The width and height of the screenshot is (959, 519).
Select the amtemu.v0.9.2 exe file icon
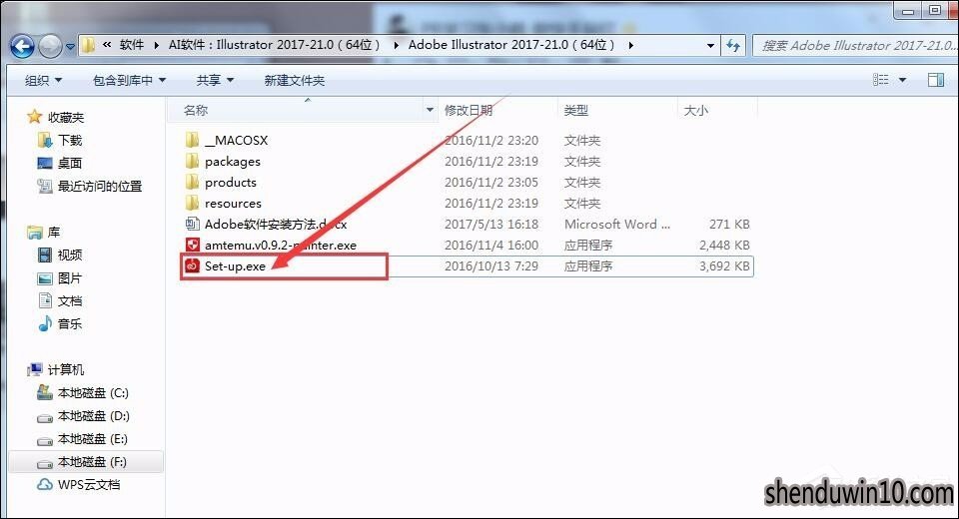coord(192,245)
